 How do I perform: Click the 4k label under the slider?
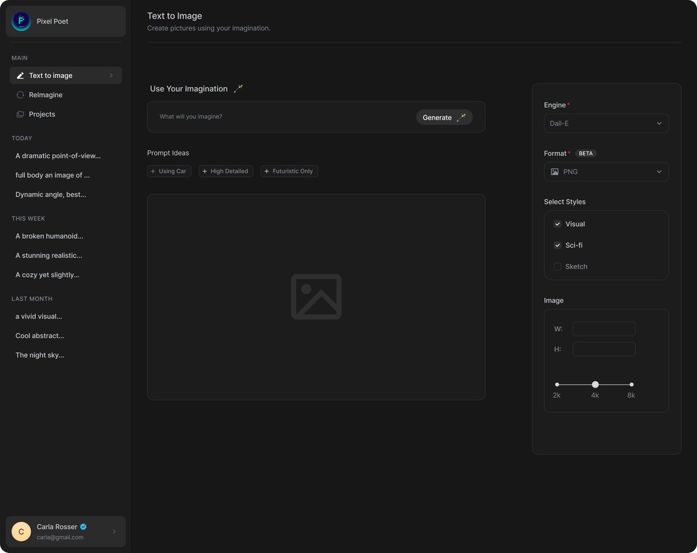(x=595, y=395)
